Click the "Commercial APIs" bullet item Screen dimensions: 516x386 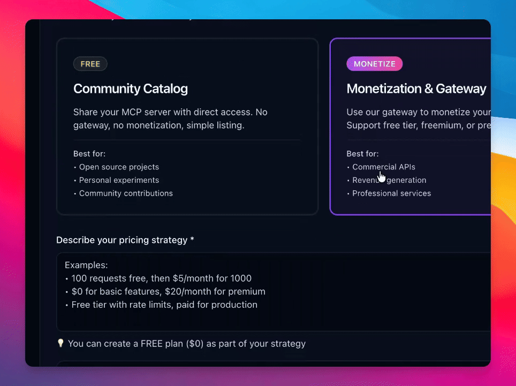point(383,167)
